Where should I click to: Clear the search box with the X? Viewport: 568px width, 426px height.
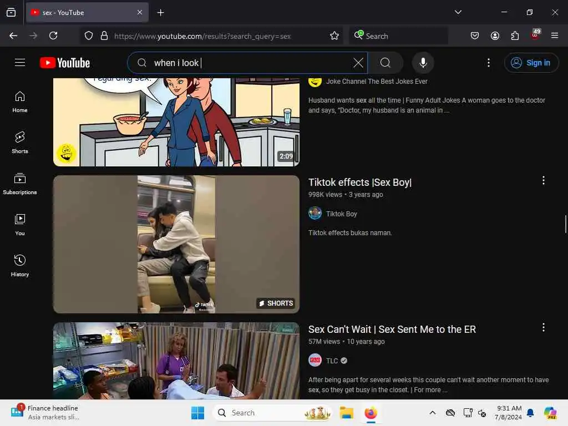pyautogui.click(x=358, y=63)
